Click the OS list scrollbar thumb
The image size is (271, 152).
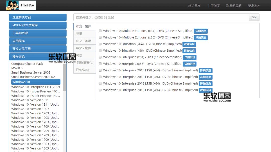point(65,77)
